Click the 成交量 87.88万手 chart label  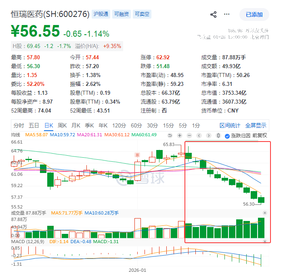[x=29, y=213]
